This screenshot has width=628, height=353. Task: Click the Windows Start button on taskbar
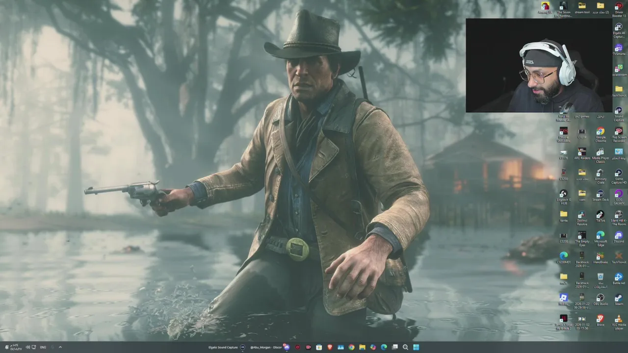pyautogui.click(x=416, y=347)
